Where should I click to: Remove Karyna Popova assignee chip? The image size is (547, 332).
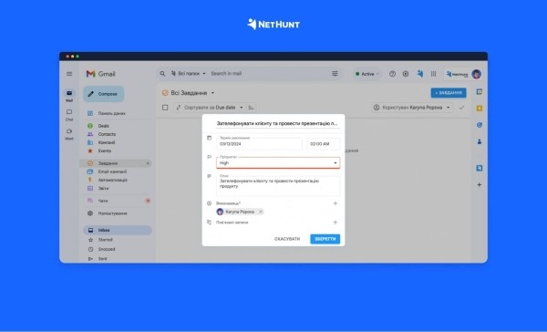pyautogui.click(x=260, y=212)
